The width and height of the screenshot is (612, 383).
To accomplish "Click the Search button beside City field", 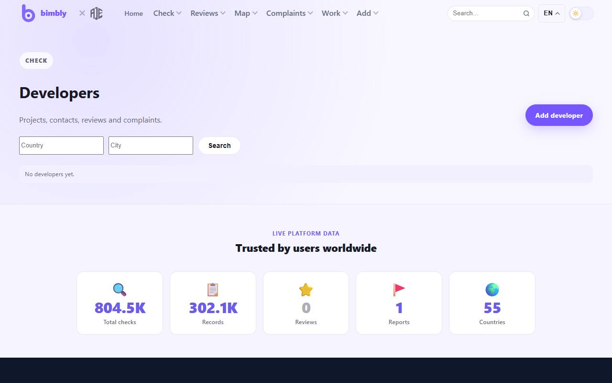I will [x=219, y=146].
